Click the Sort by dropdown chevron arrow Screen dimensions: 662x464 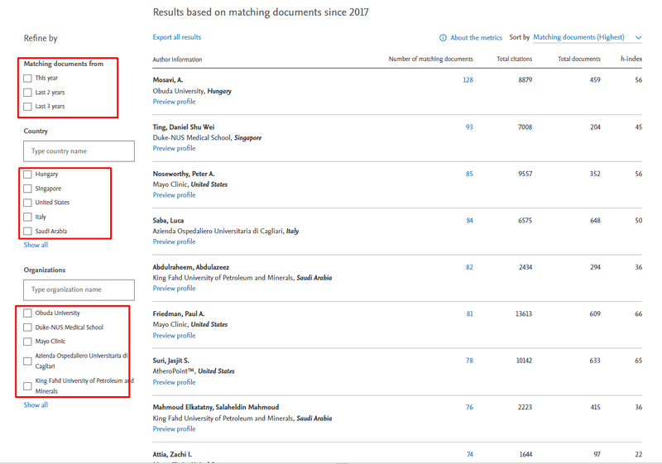click(x=638, y=38)
